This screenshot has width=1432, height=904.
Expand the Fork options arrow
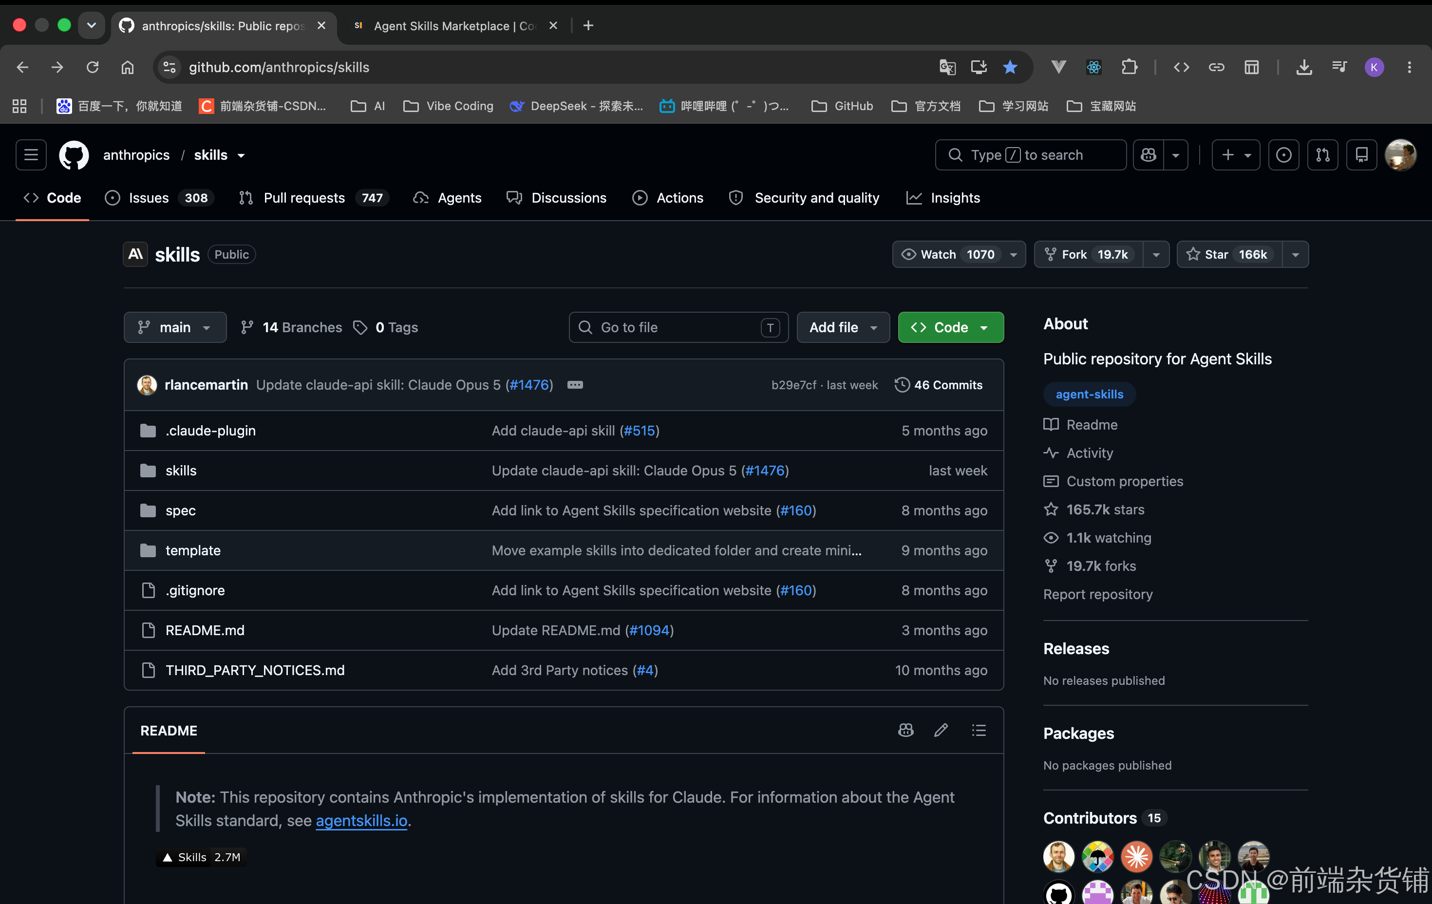1155,255
